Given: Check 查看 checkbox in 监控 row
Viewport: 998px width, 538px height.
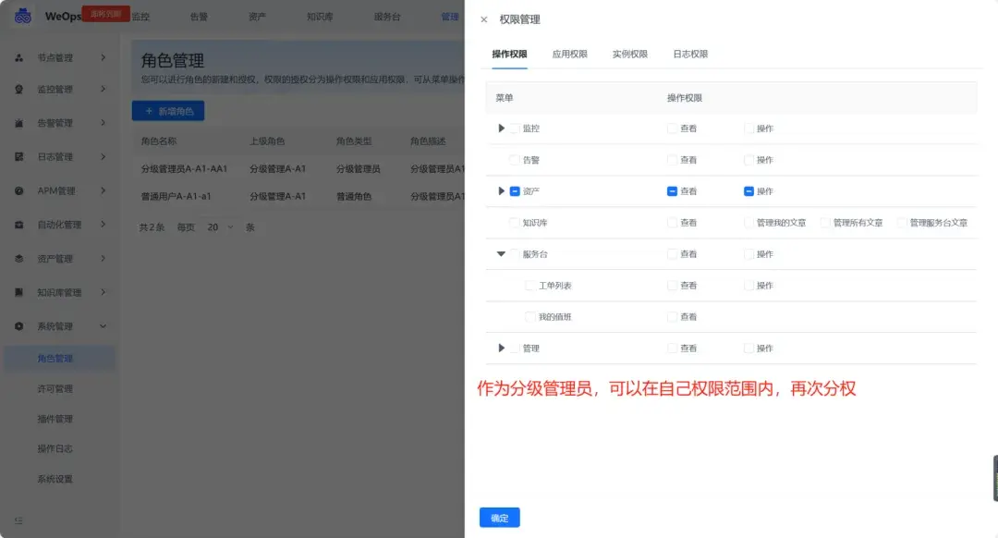Looking at the screenshot, I should (x=672, y=128).
